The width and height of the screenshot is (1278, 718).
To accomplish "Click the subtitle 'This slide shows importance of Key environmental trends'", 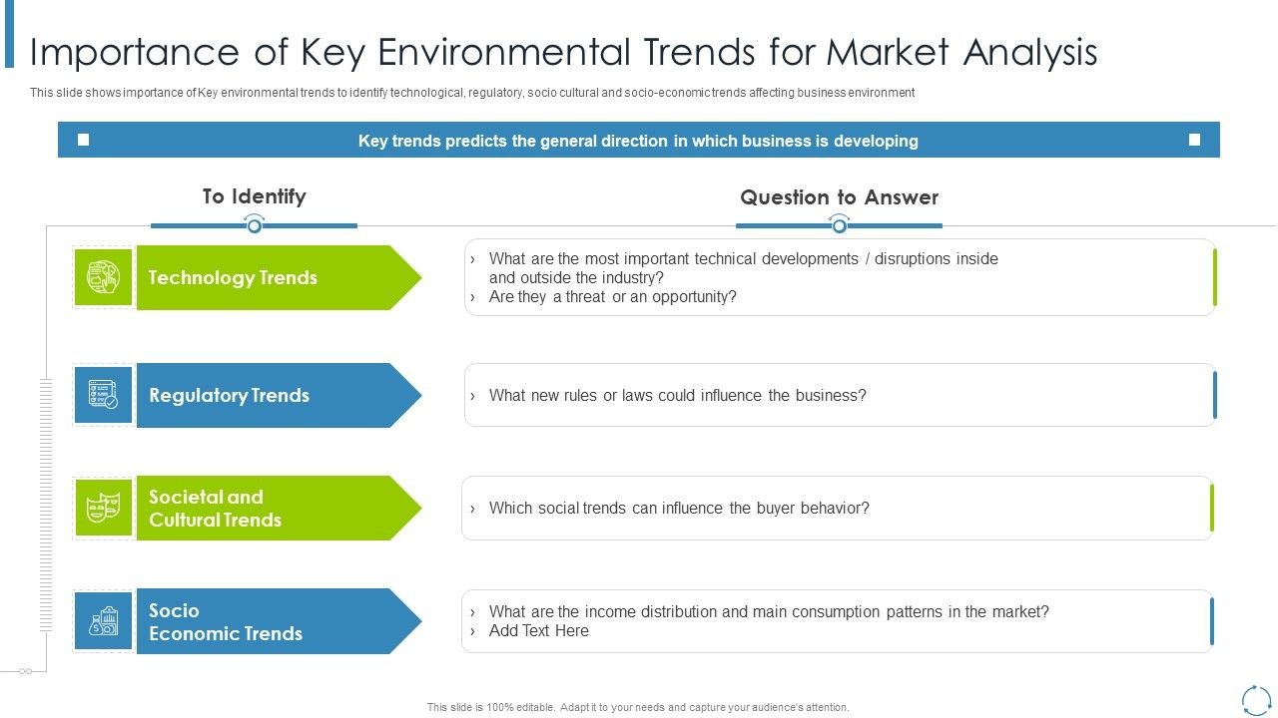I will [472, 93].
